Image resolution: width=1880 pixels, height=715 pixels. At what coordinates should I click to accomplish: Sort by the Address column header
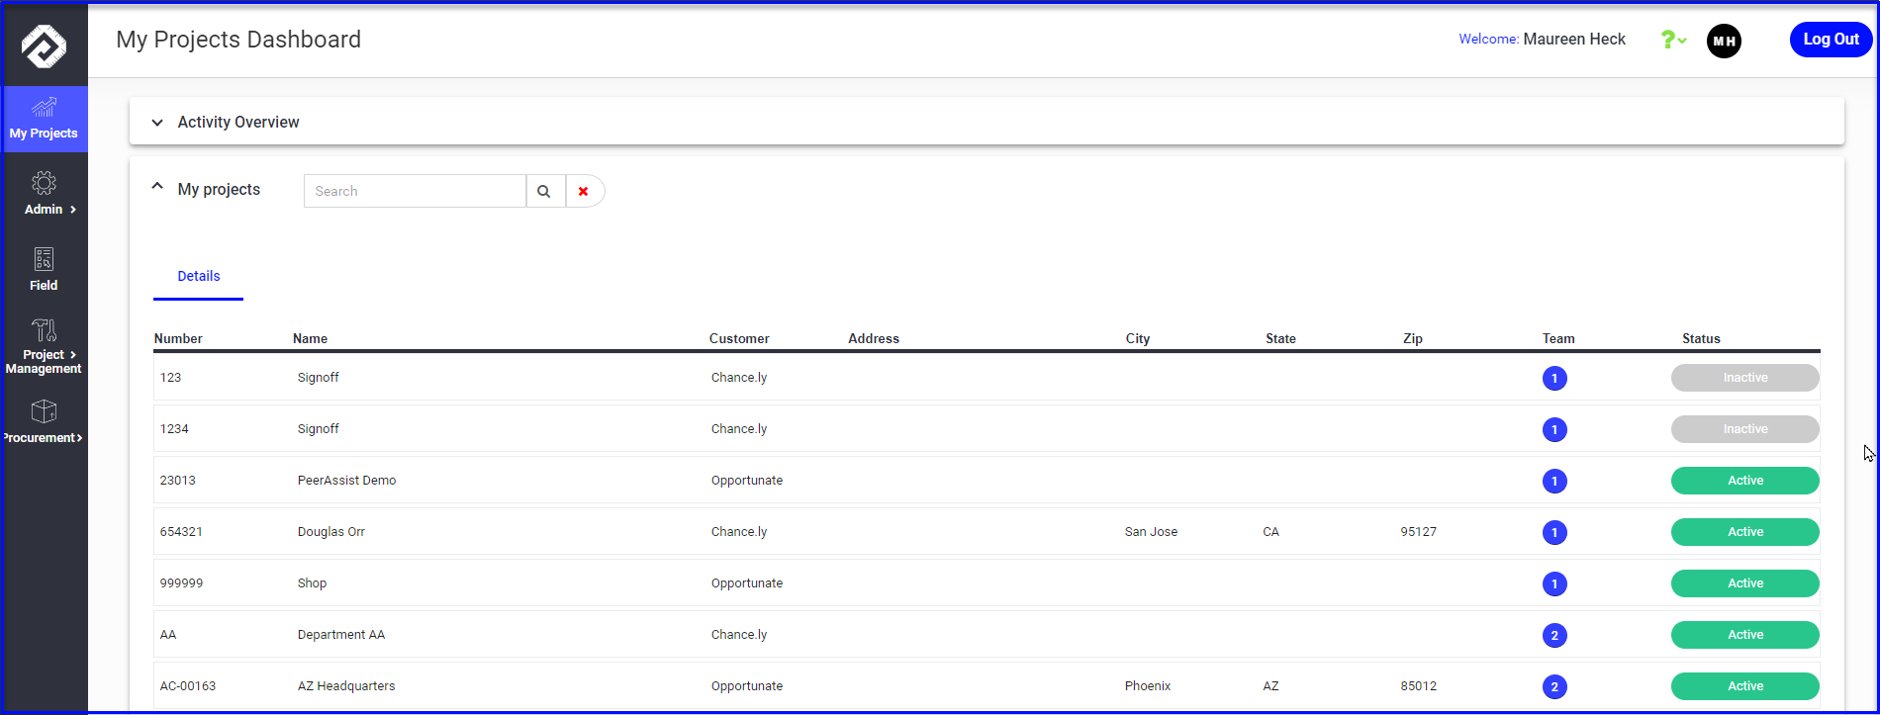pos(874,338)
